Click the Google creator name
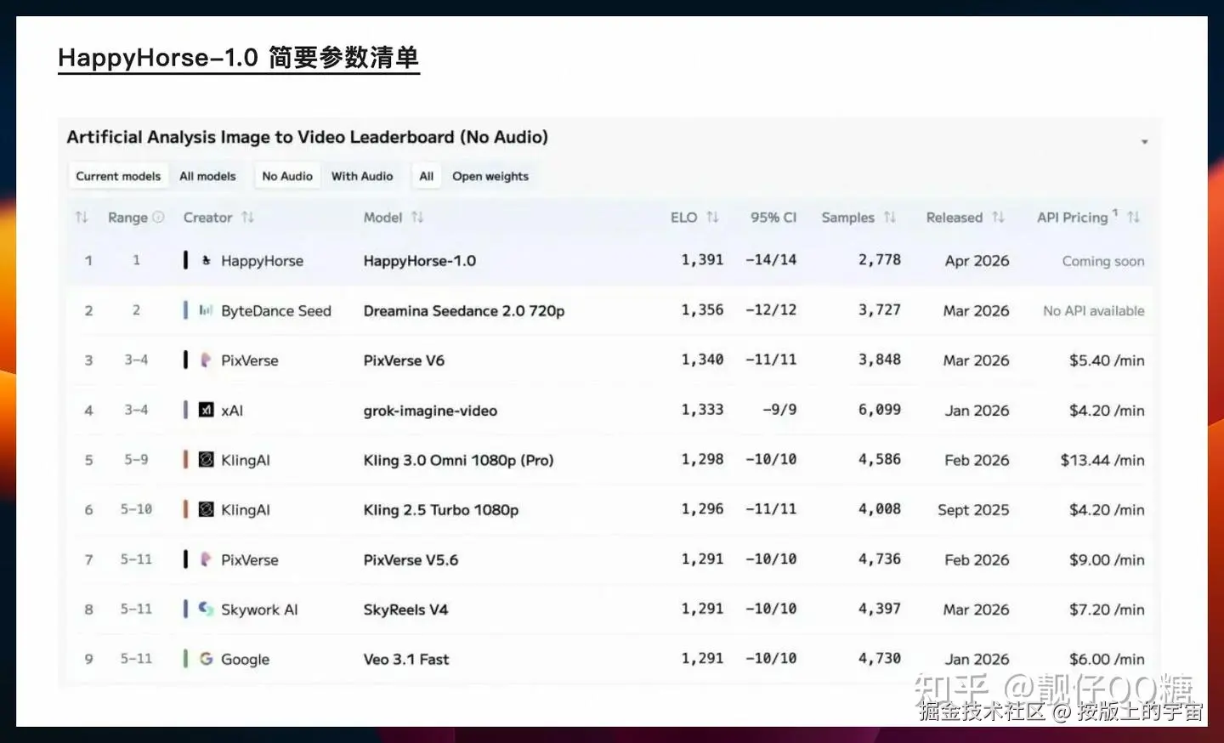This screenshot has width=1224, height=743. pyautogui.click(x=245, y=660)
